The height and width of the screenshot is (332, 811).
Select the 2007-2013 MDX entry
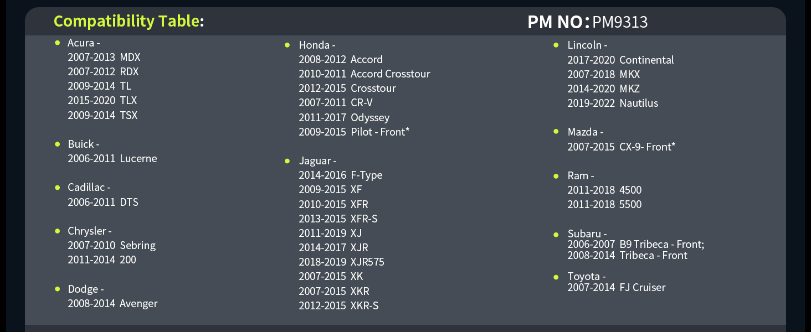point(104,57)
